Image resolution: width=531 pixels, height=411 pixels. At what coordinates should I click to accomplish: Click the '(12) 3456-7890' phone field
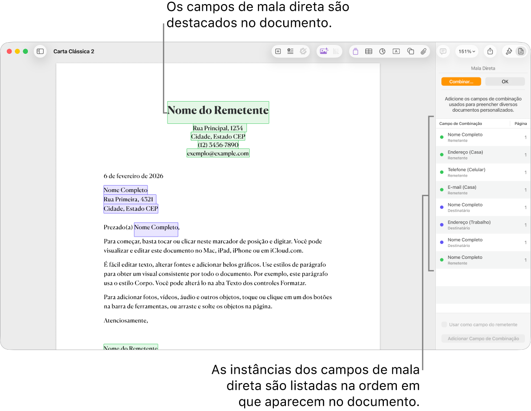[x=218, y=145]
